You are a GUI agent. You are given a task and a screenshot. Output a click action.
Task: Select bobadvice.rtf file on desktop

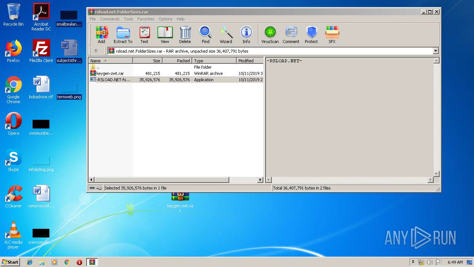(x=41, y=88)
